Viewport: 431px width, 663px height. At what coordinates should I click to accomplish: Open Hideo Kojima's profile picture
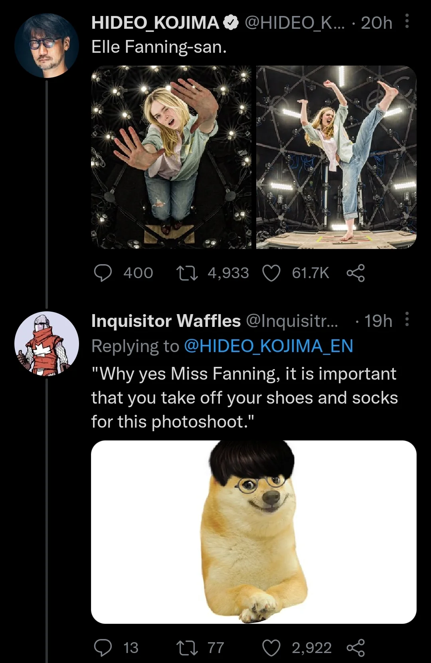tap(47, 46)
